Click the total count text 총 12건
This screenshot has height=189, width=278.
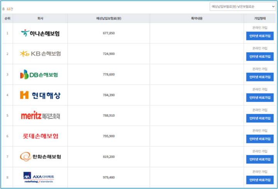(8, 9)
